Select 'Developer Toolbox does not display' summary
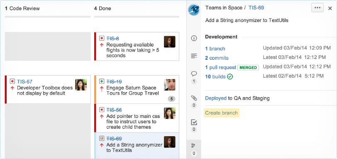 (45, 91)
